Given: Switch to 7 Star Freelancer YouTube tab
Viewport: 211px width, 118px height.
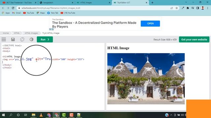Looking at the screenshot, I should [19, 3].
